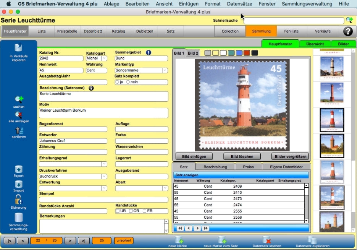
Task: Open the Druckverfahren dropdown
Action: (x=104, y=177)
